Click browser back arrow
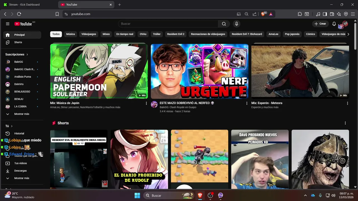The height and width of the screenshot is (201, 358). 5,14
